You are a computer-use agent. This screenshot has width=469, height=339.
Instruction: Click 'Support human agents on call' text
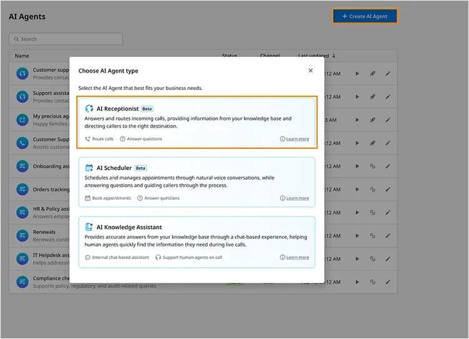193,257
